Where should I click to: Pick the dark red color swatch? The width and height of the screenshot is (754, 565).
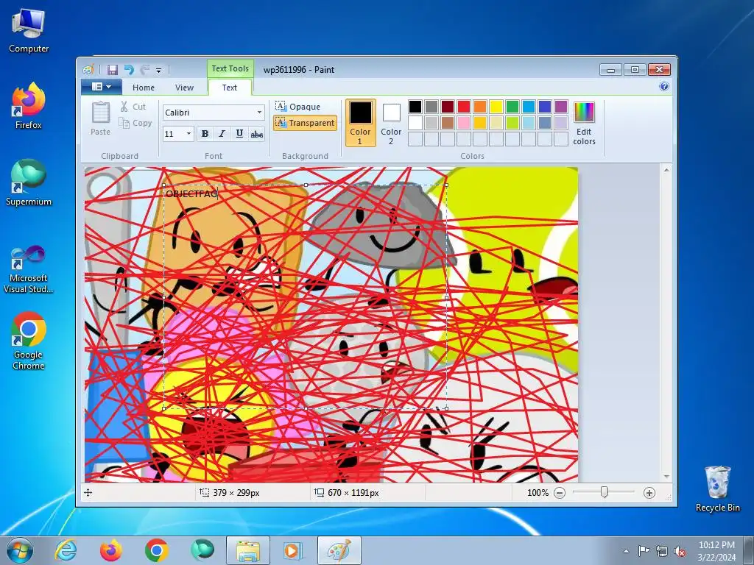[x=448, y=106]
